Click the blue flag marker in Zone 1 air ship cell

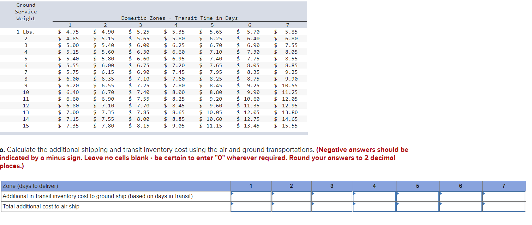point(233,204)
